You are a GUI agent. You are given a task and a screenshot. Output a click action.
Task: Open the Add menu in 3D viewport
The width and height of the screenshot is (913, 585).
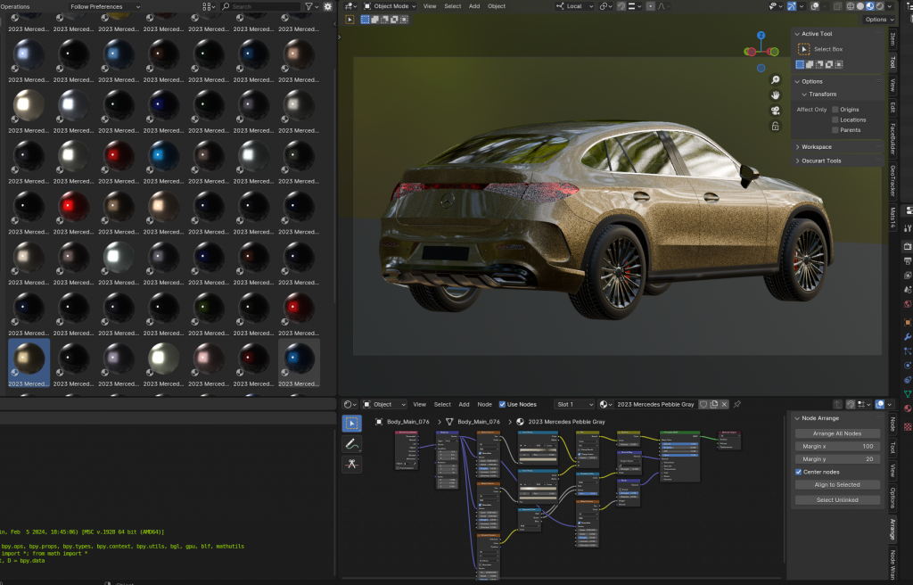474,6
